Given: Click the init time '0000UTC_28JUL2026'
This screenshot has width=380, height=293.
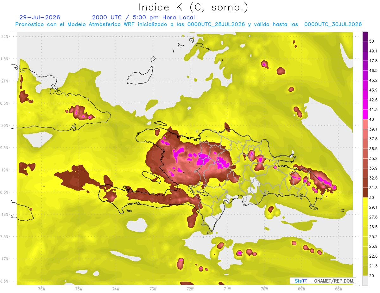Looking at the screenshot, I should coord(216,24).
